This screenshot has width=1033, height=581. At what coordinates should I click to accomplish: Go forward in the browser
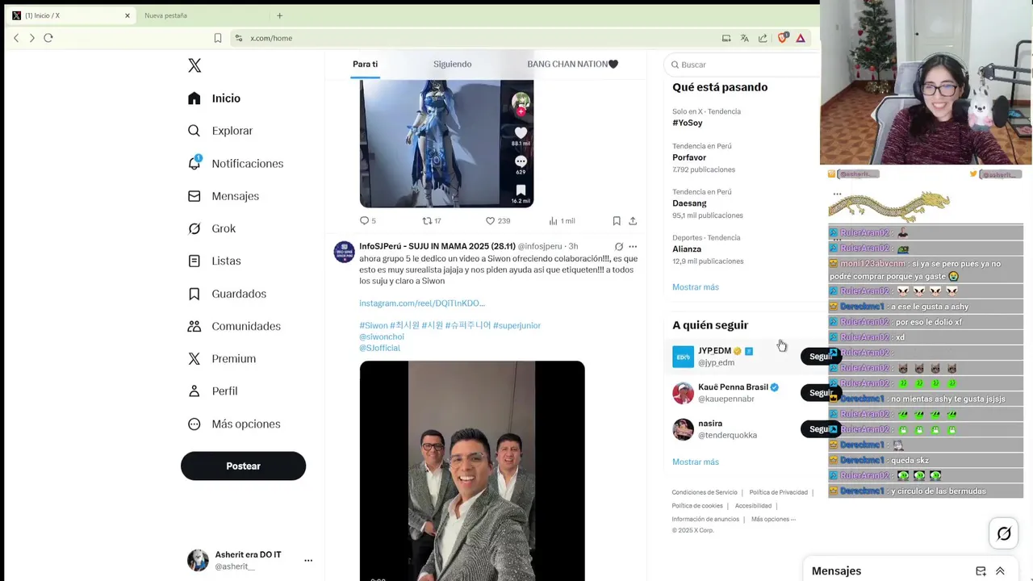pyautogui.click(x=31, y=38)
